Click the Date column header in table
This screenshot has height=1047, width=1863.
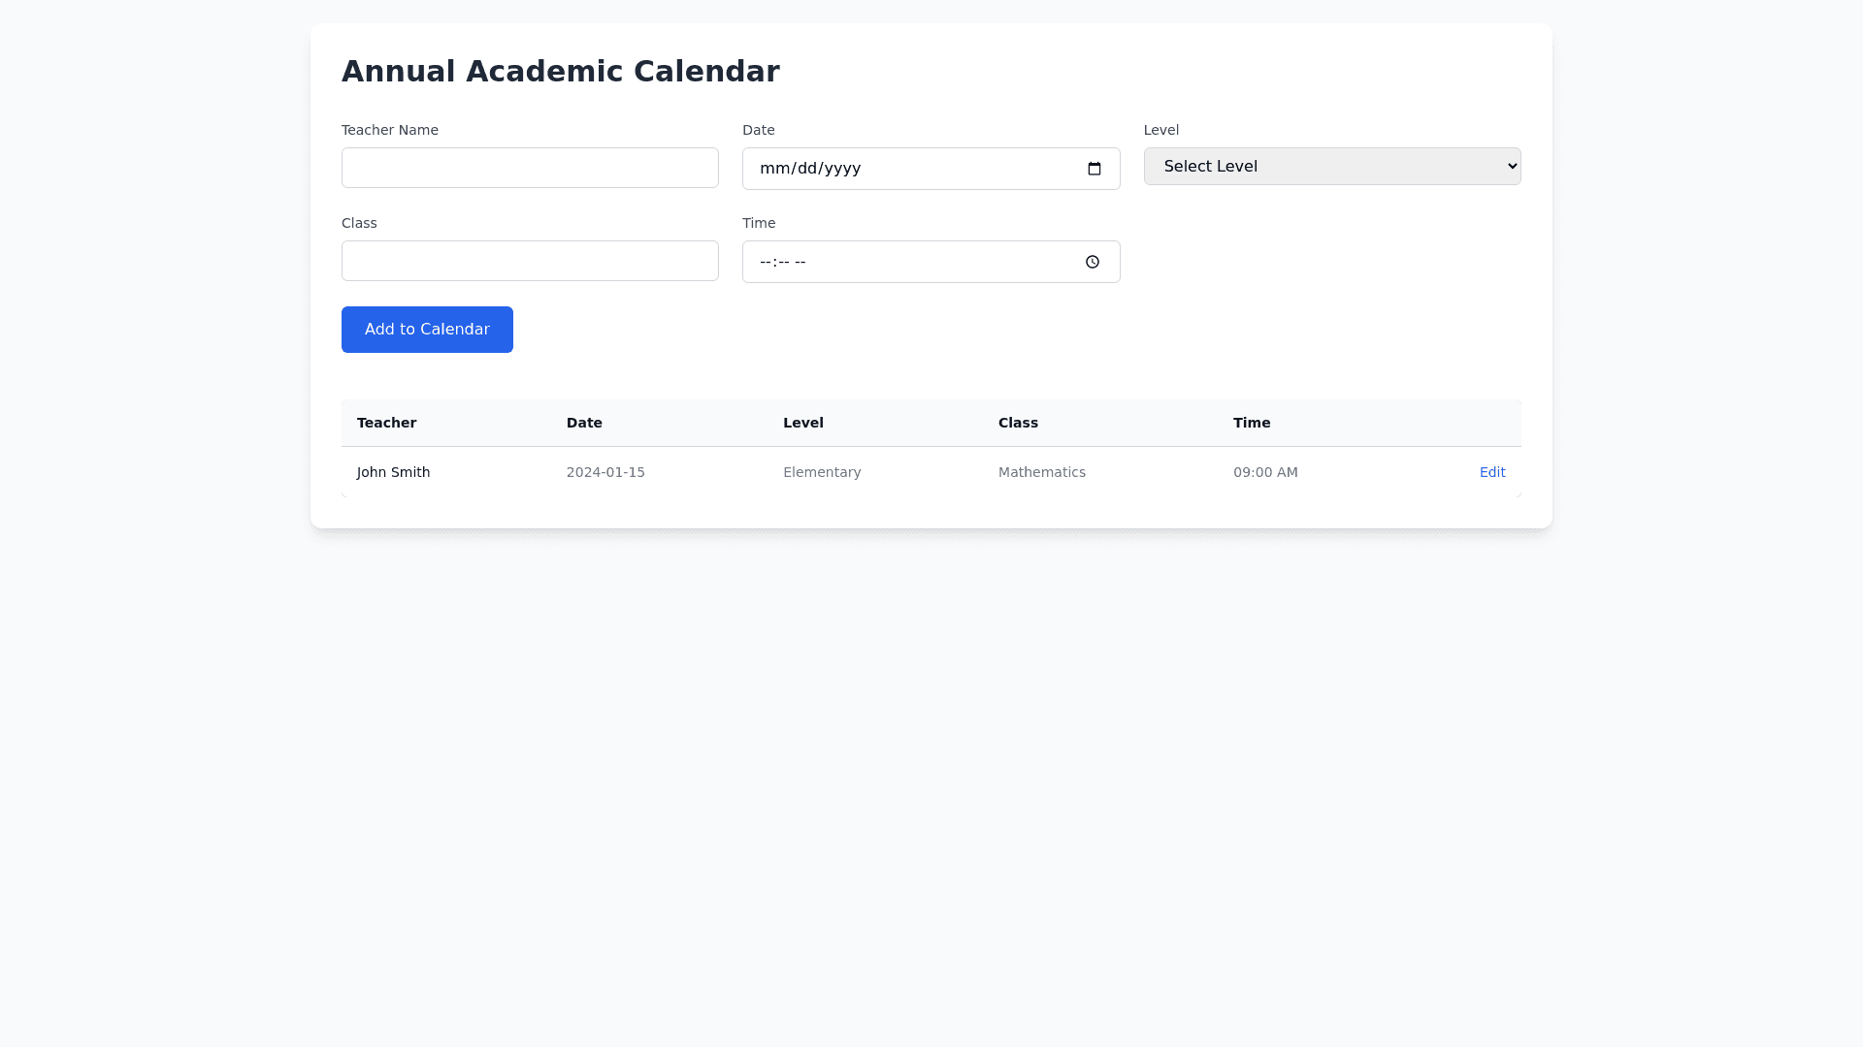click(584, 423)
